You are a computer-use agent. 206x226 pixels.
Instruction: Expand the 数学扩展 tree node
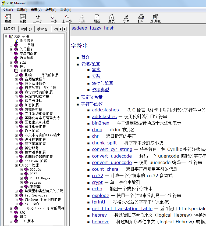tap(16, 131)
